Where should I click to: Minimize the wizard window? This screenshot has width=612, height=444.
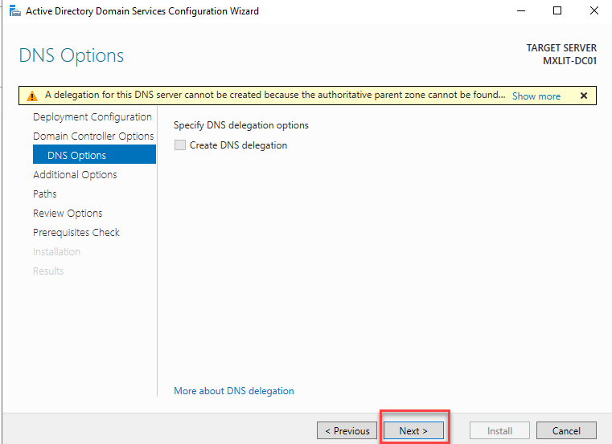click(x=520, y=11)
